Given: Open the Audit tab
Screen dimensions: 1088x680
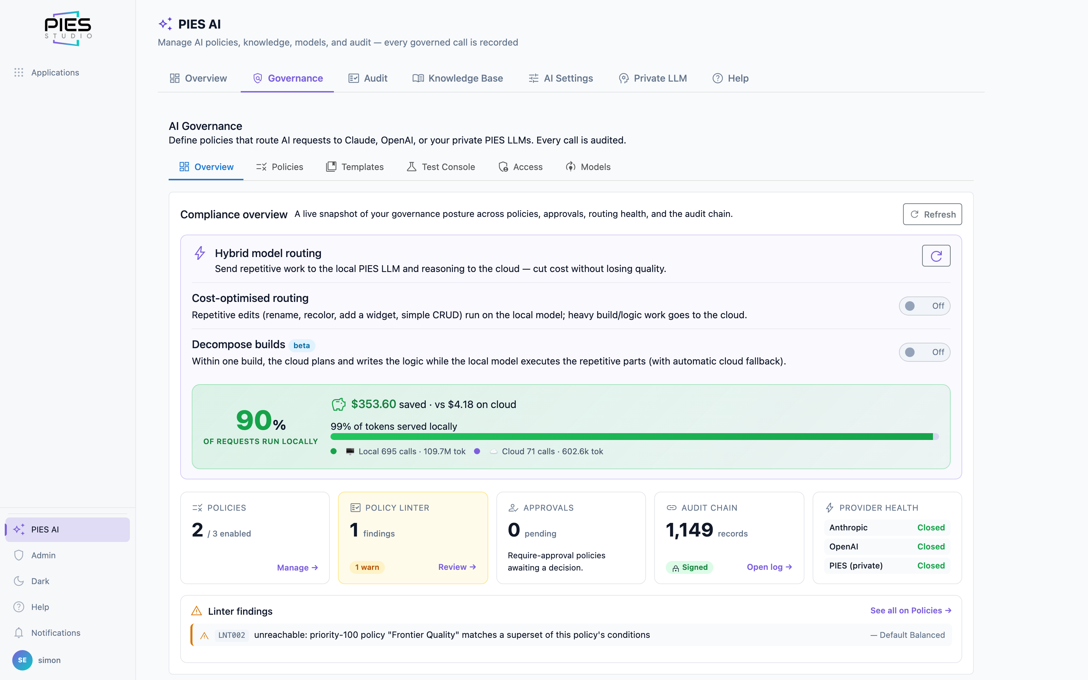Looking at the screenshot, I should click(x=368, y=78).
